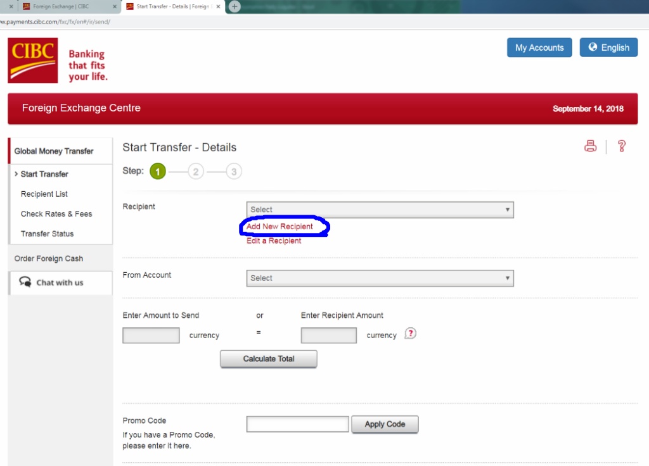Image resolution: width=649 pixels, height=466 pixels.
Task: Click the Start Transfer - Details heading
Action: click(179, 148)
